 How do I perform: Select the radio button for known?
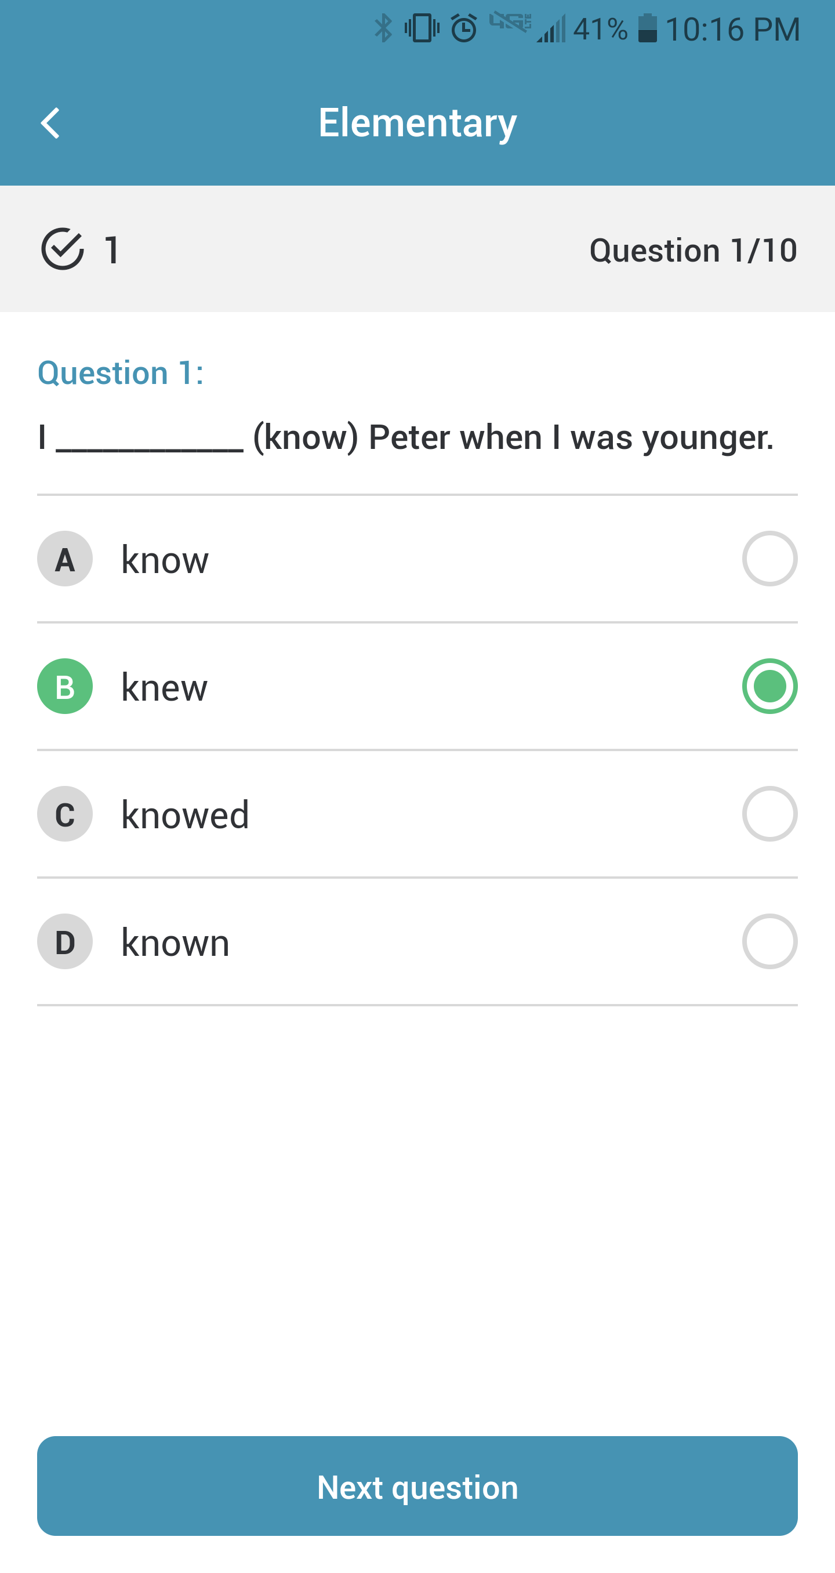769,941
